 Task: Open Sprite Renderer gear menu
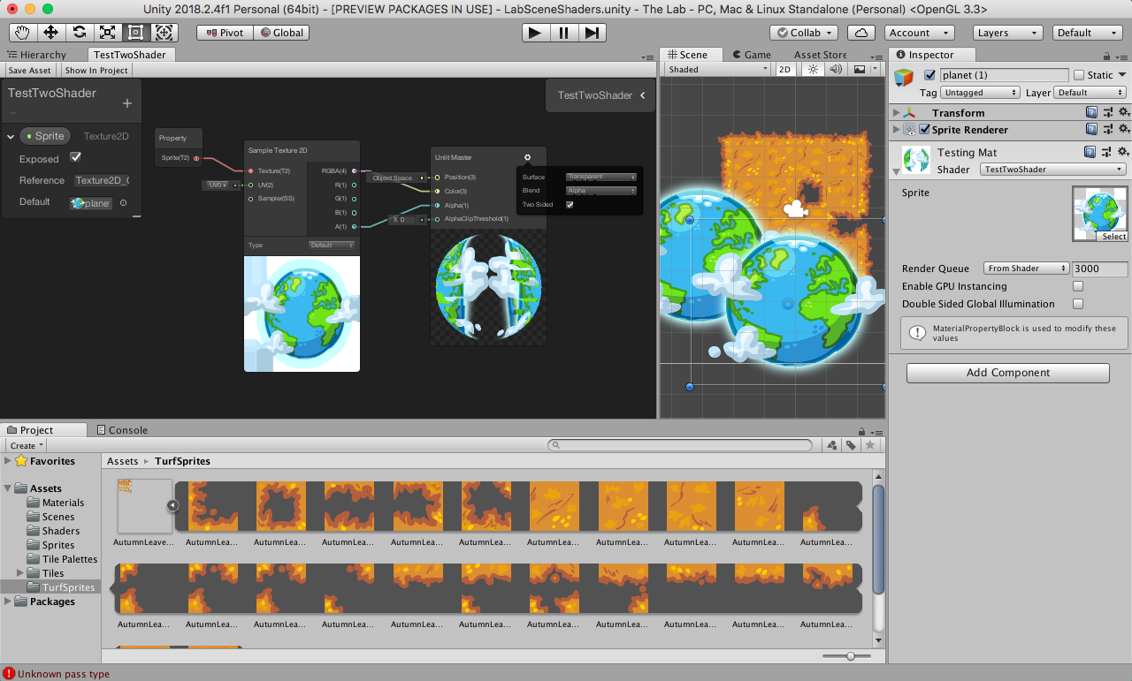pyautogui.click(x=1123, y=129)
